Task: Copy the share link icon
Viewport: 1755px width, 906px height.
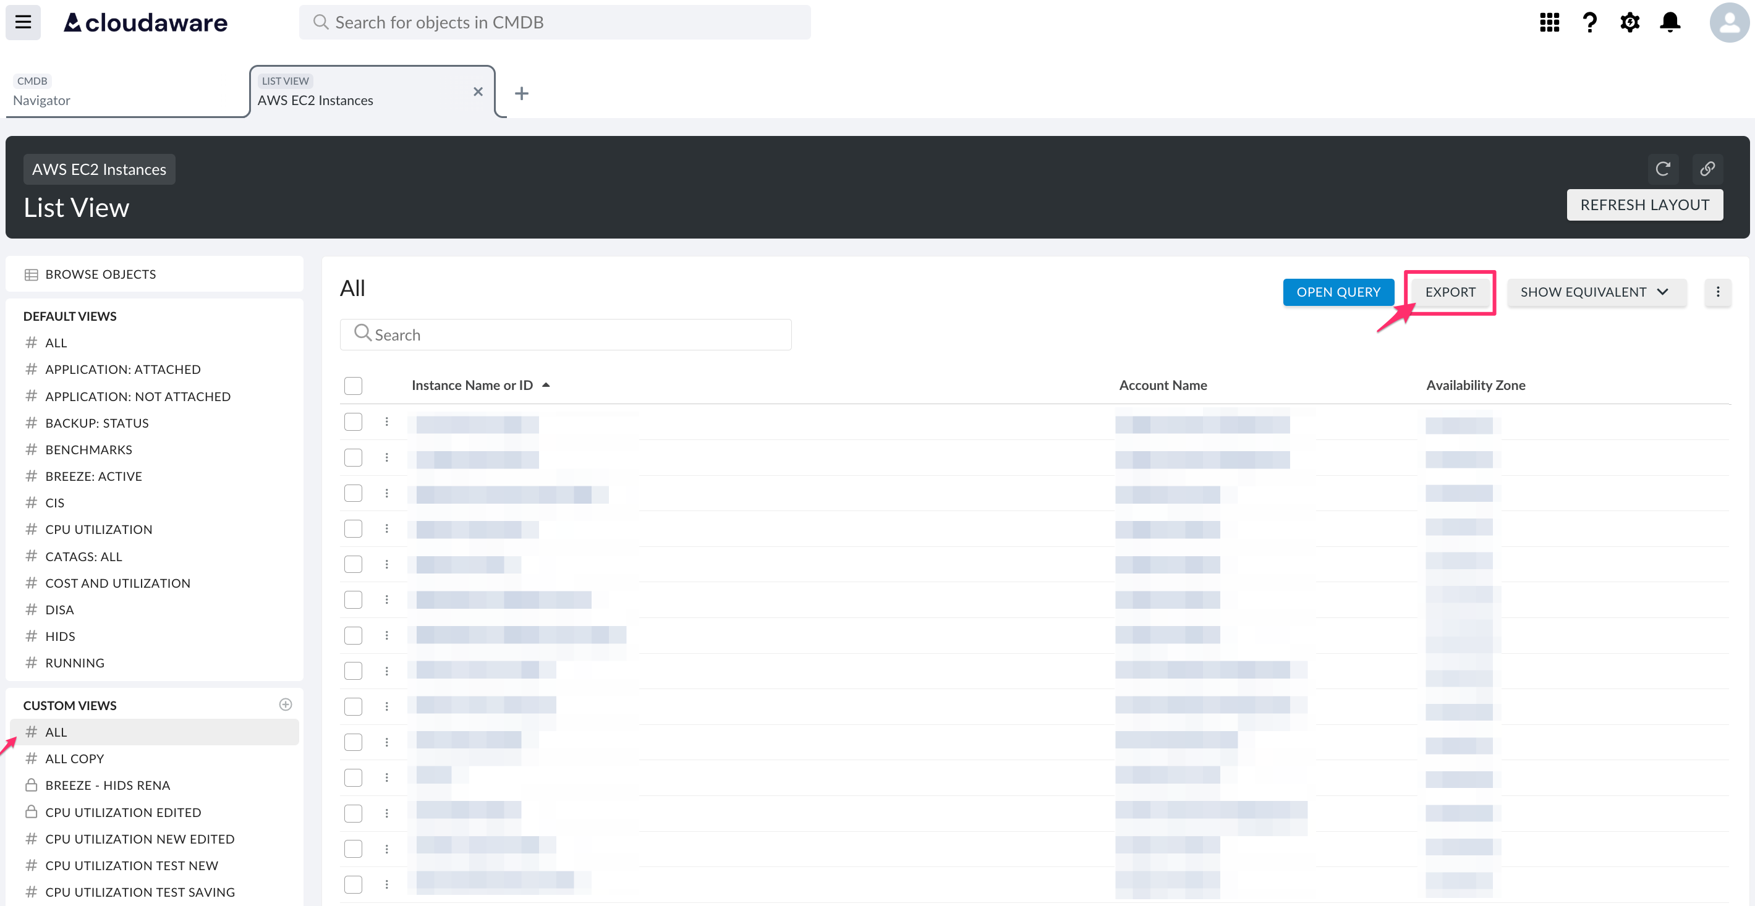Action: coord(1707,168)
